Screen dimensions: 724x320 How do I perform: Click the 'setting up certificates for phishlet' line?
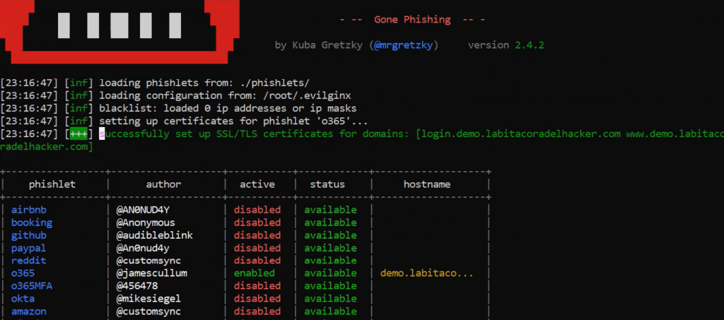233,122
